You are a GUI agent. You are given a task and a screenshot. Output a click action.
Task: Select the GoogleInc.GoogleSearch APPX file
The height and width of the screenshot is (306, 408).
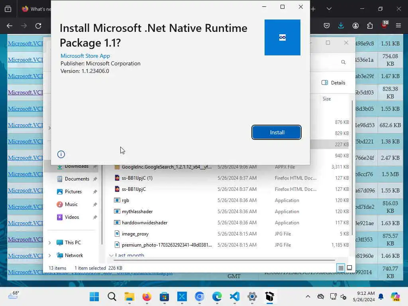[231, 167]
